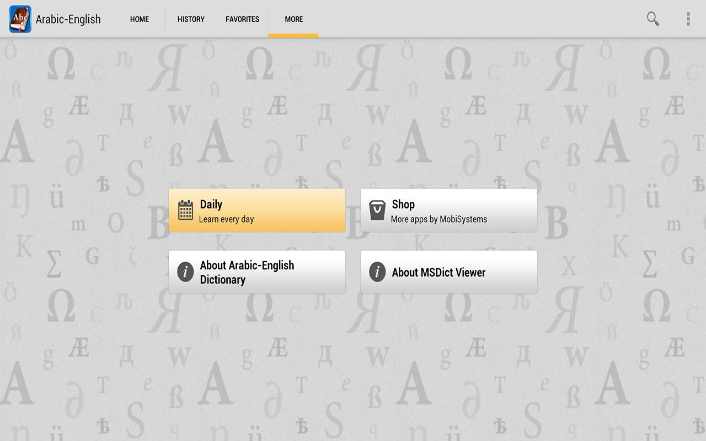Open About Arabic-English Dictionary
The width and height of the screenshot is (706, 441).
tap(257, 272)
